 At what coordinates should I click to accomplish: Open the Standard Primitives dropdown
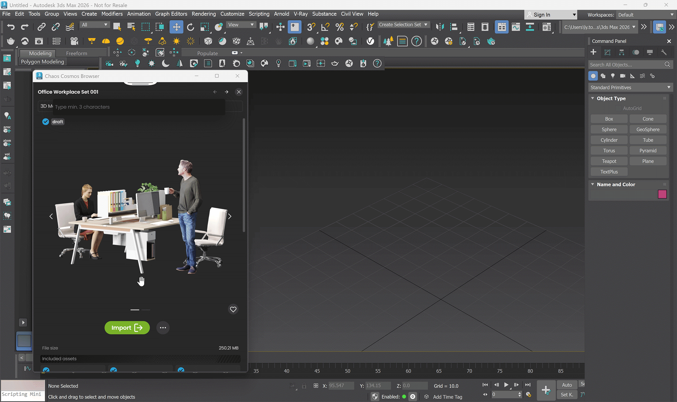click(630, 87)
